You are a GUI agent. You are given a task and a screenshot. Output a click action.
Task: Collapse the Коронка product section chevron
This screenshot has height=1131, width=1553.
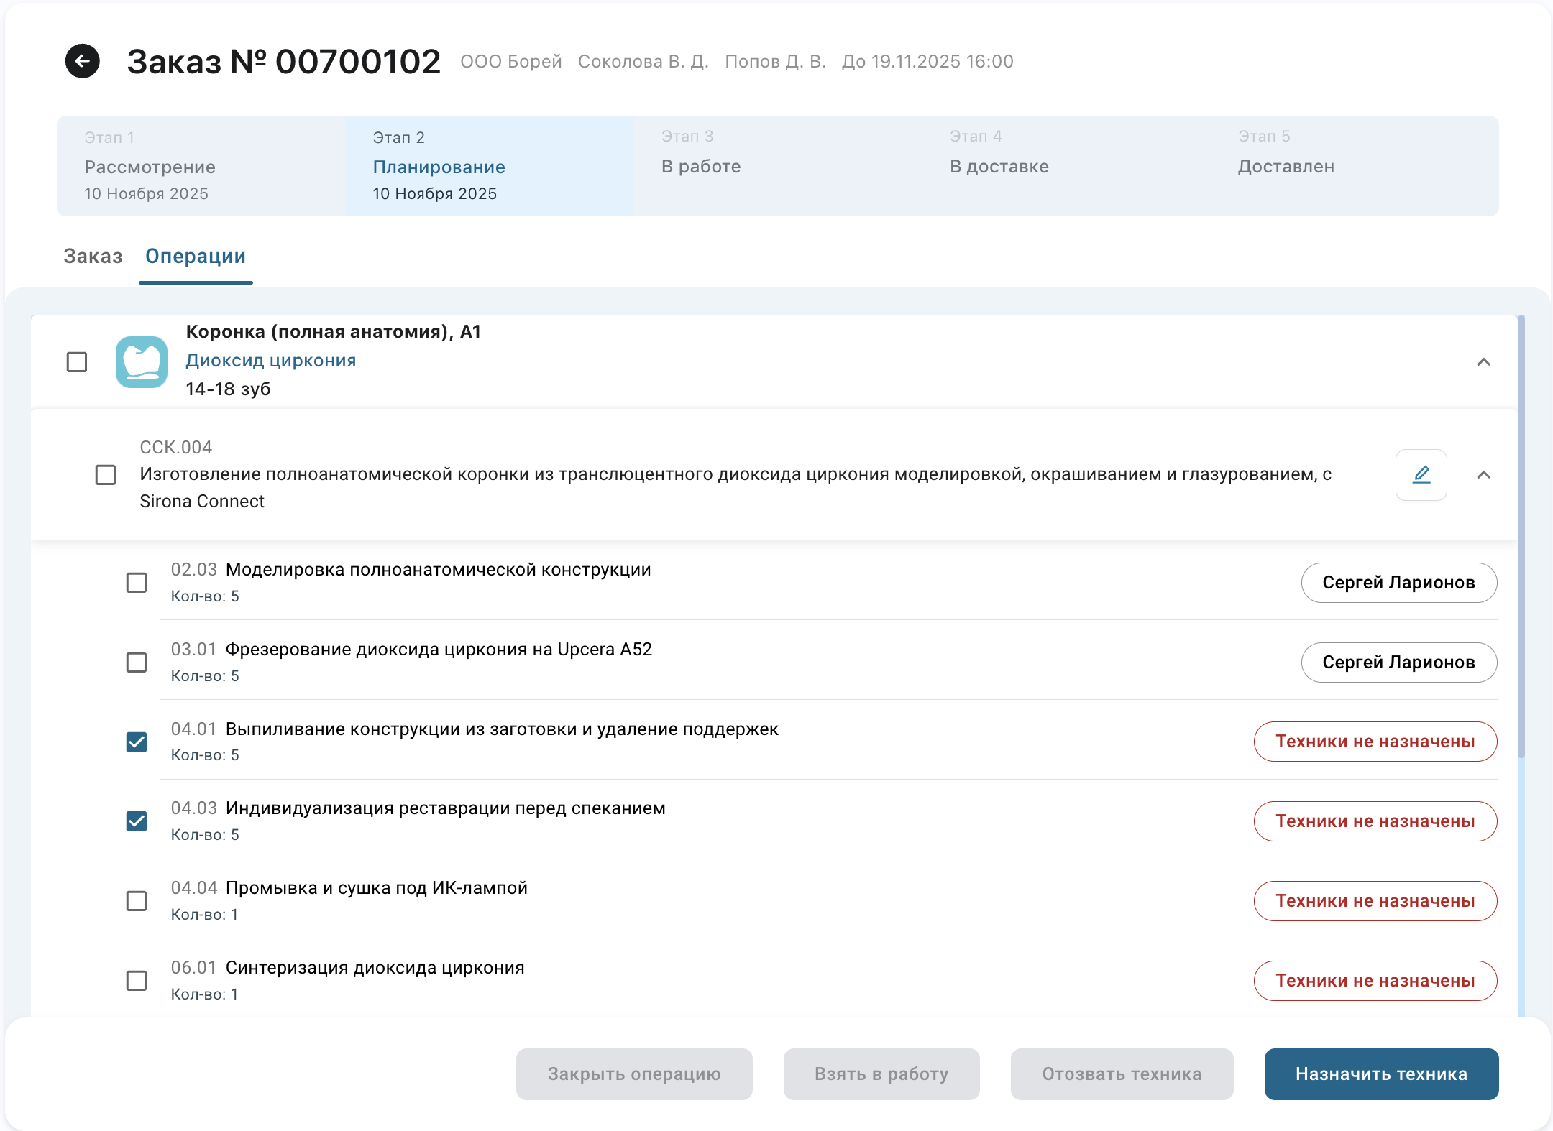(x=1483, y=362)
